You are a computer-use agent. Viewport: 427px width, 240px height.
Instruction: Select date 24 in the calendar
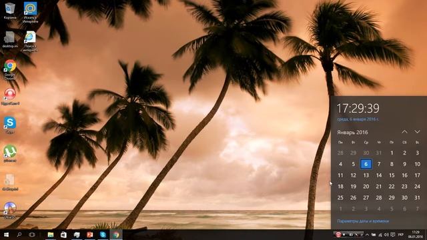[x=418, y=187]
